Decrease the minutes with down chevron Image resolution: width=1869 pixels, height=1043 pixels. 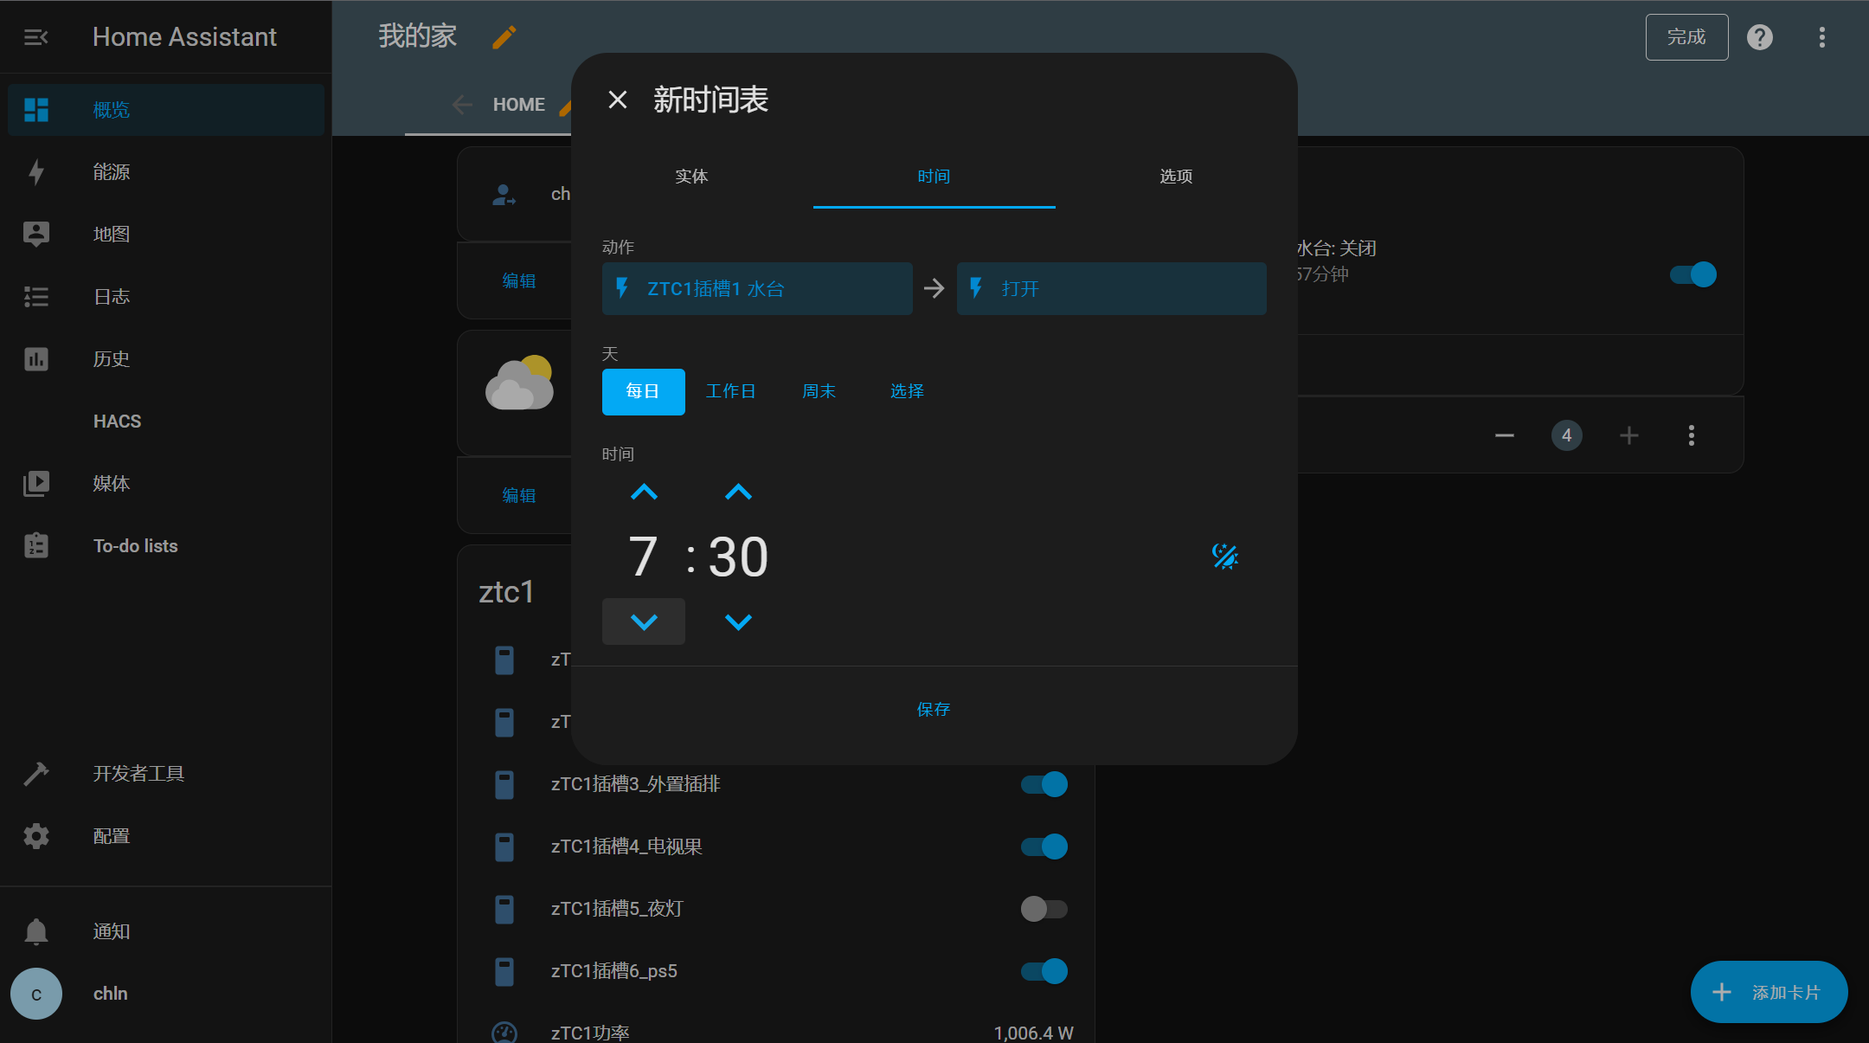[x=738, y=621]
